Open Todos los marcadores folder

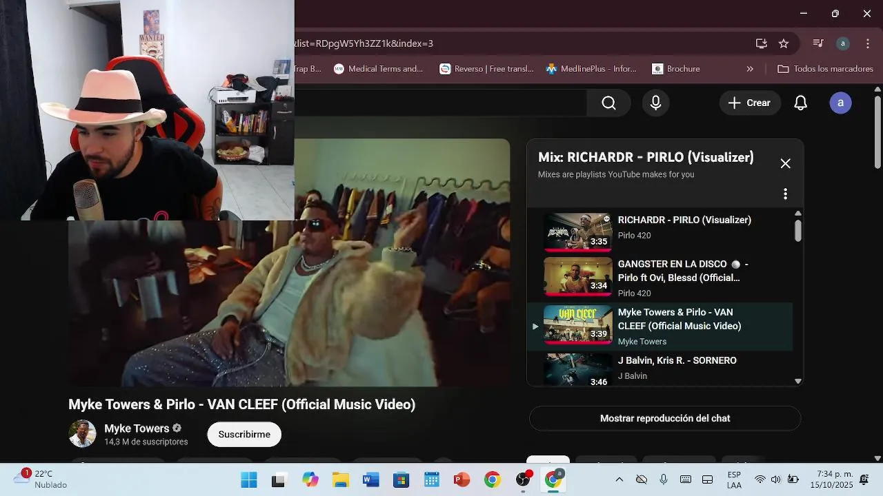825,69
